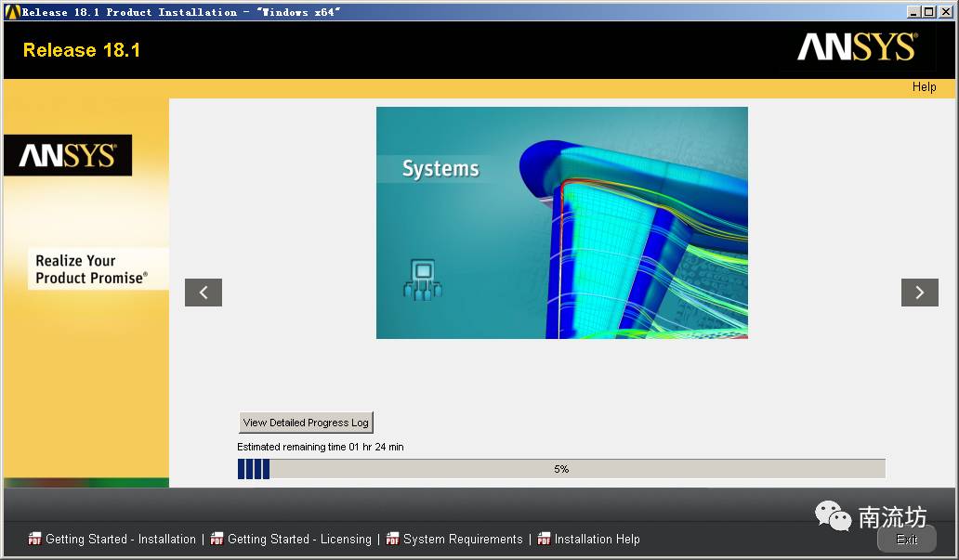The width and height of the screenshot is (959, 560).
Task: Go to the previous slide arrow
Action: pos(203,293)
